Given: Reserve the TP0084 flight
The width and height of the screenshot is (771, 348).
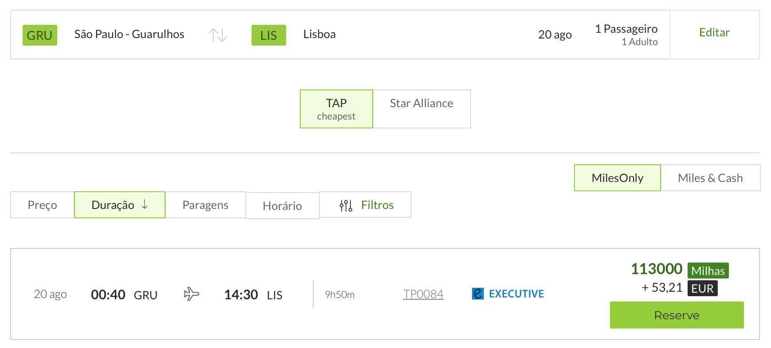Looking at the screenshot, I should (677, 315).
